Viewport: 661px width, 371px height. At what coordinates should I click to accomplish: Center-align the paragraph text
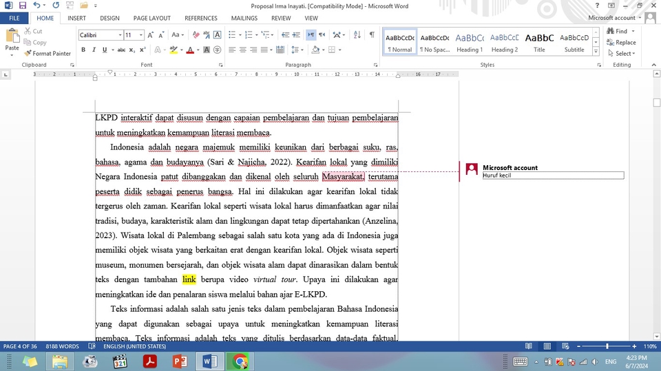tap(243, 50)
